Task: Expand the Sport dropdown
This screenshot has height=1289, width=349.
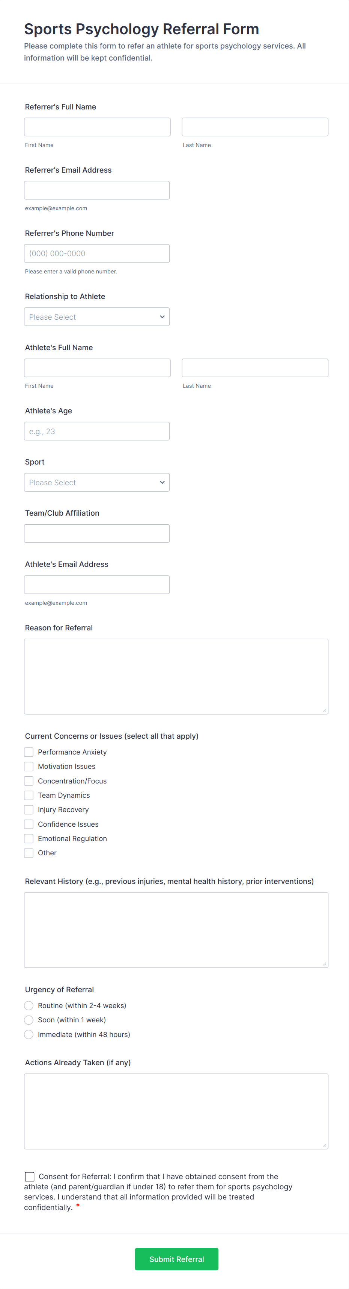Action: pos(97,482)
